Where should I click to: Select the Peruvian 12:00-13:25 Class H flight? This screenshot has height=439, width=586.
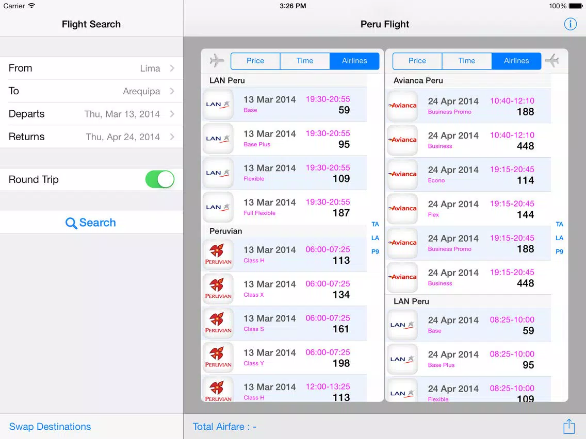(x=284, y=389)
